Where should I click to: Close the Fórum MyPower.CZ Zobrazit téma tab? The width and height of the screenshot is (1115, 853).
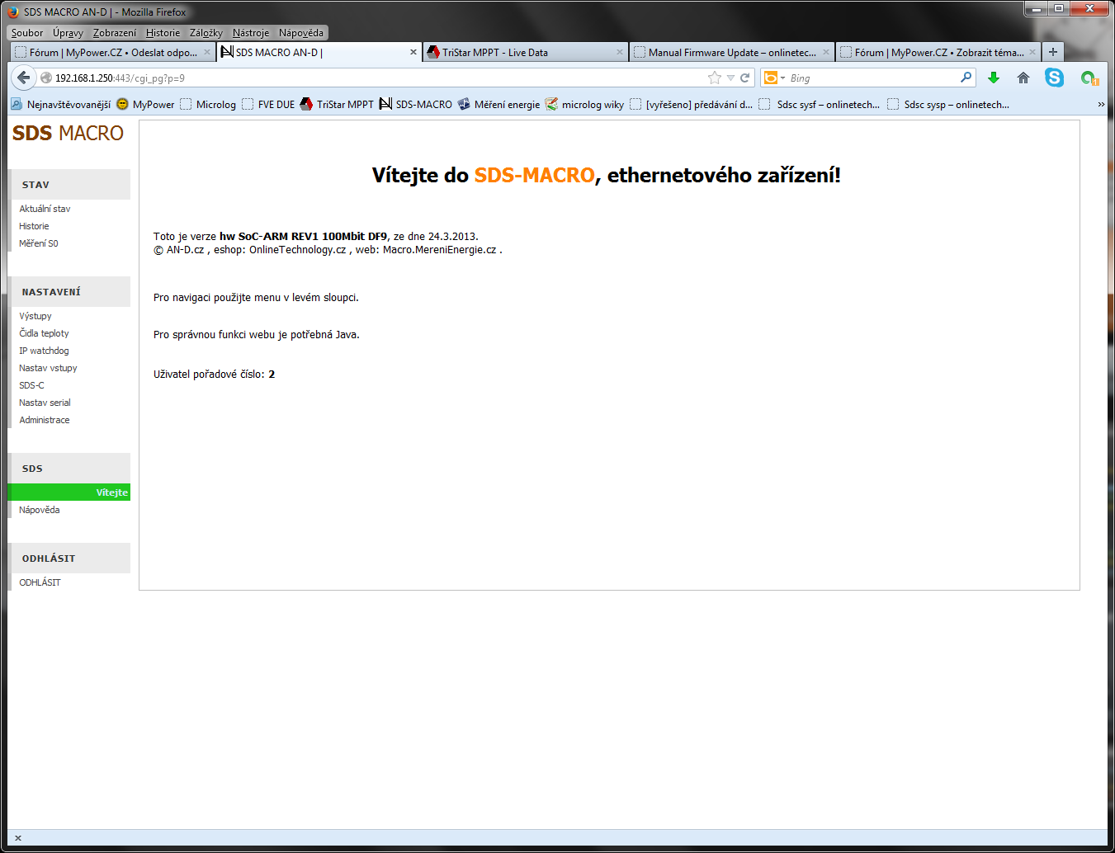(1032, 52)
